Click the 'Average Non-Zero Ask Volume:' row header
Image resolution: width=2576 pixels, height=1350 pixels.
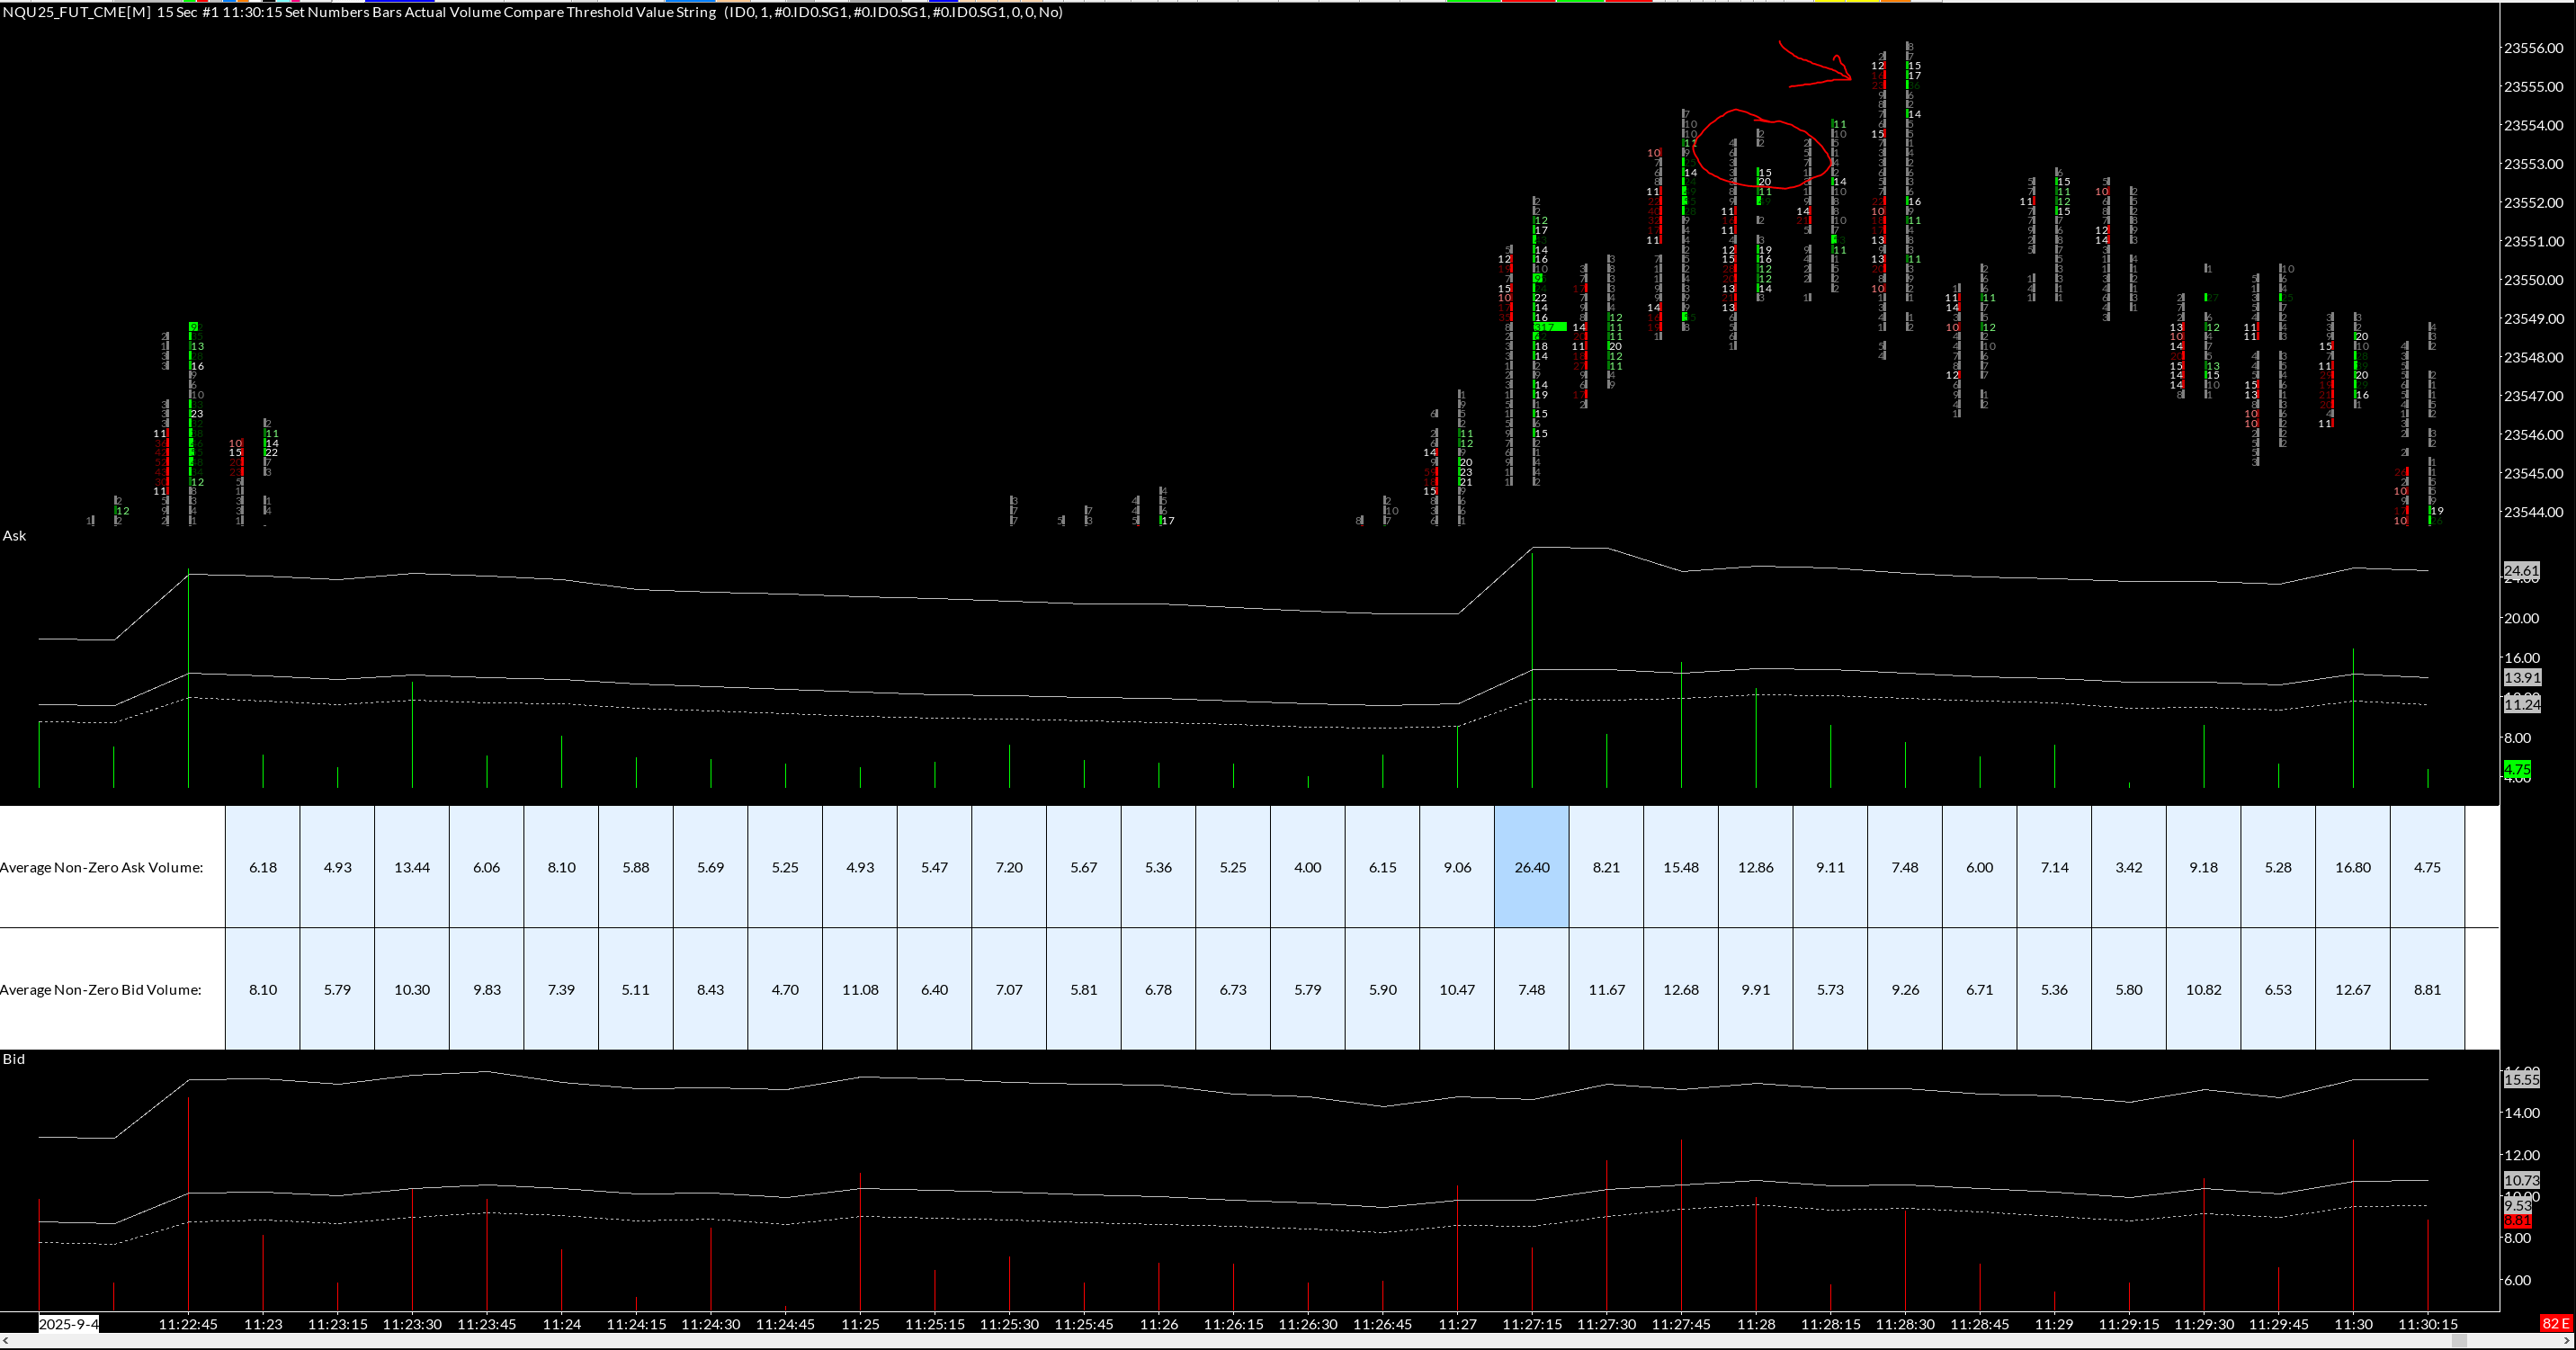102,867
